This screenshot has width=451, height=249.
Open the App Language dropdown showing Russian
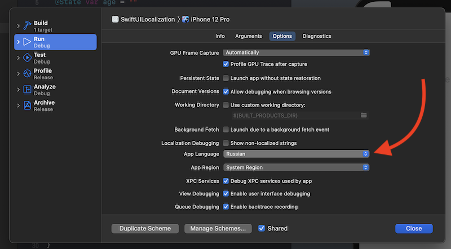(x=297, y=154)
